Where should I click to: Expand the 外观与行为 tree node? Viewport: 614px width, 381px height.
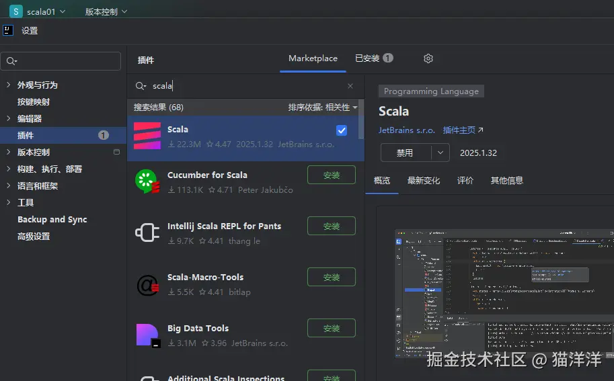[8, 85]
